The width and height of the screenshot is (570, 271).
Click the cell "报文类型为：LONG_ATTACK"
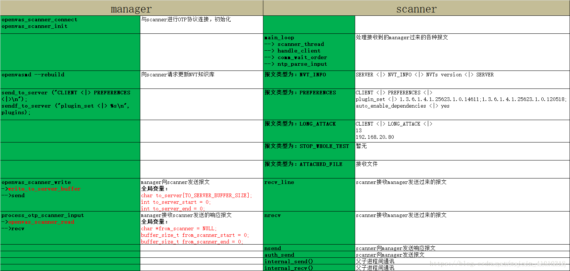point(309,131)
